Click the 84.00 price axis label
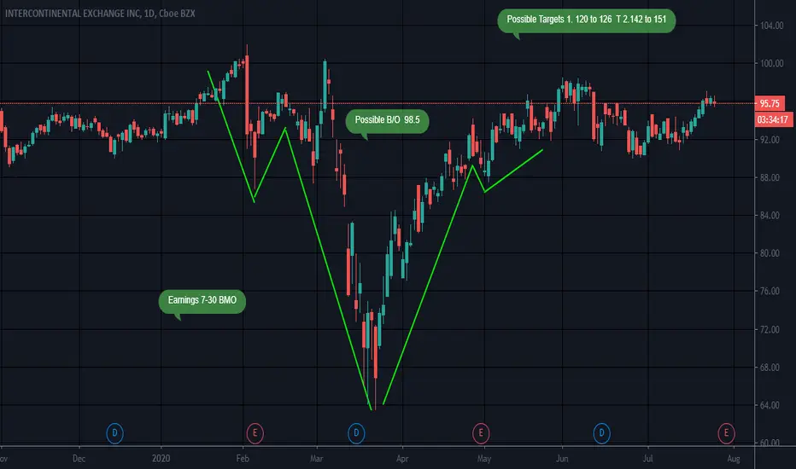The image size is (796, 469). click(x=771, y=216)
